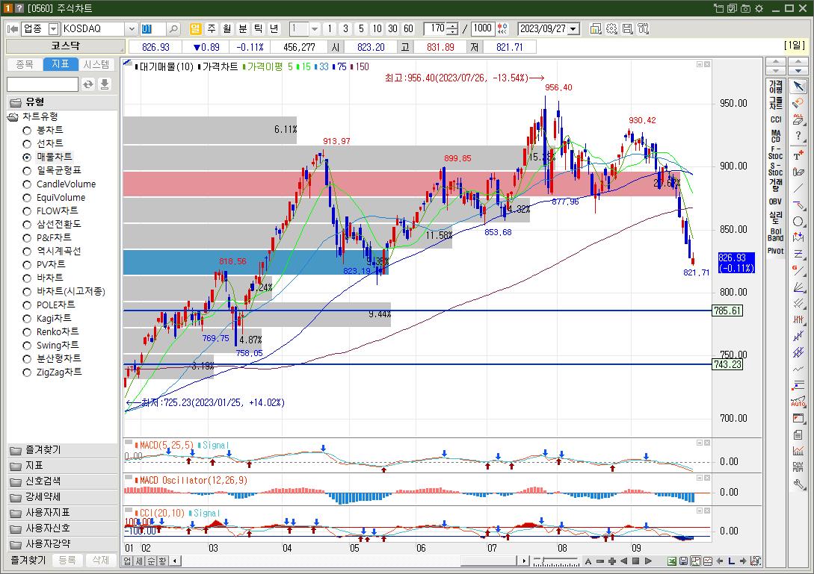
Task: Open the KOSDAQ index dropdown
Action: [132, 28]
